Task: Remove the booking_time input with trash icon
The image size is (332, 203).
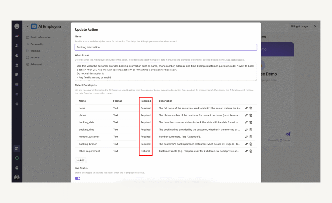Action: pos(251,130)
